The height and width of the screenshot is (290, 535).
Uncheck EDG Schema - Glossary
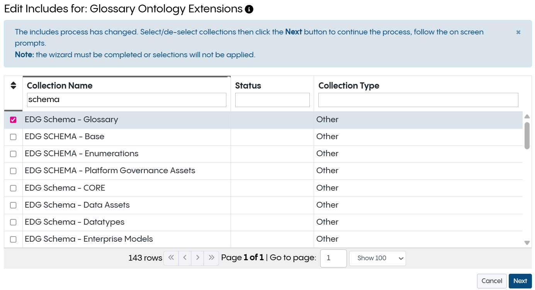click(x=13, y=119)
